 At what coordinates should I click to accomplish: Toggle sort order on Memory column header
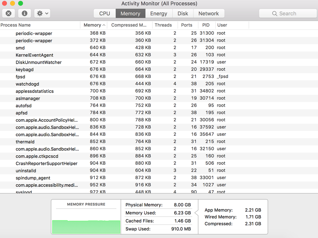pyautogui.click(x=94, y=25)
